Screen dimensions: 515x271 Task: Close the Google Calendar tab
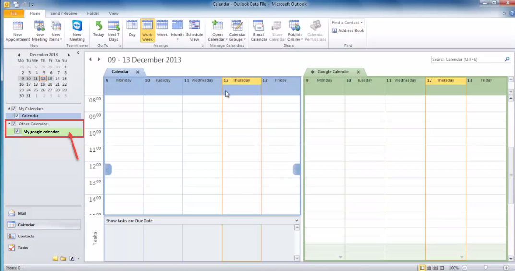(x=359, y=72)
